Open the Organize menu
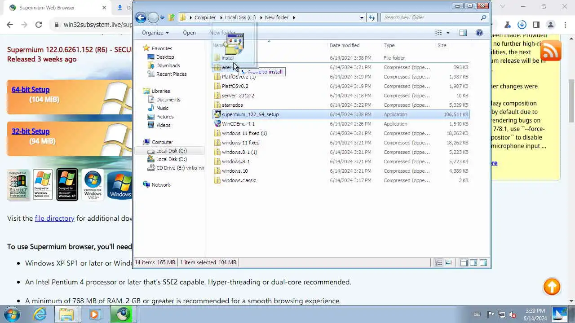The width and height of the screenshot is (575, 323). (x=155, y=33)
